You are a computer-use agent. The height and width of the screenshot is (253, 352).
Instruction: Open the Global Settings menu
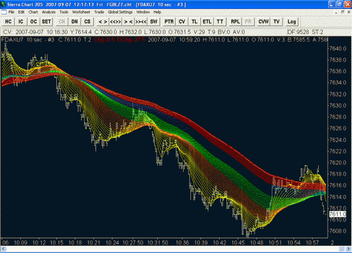(x=120, y=12)
